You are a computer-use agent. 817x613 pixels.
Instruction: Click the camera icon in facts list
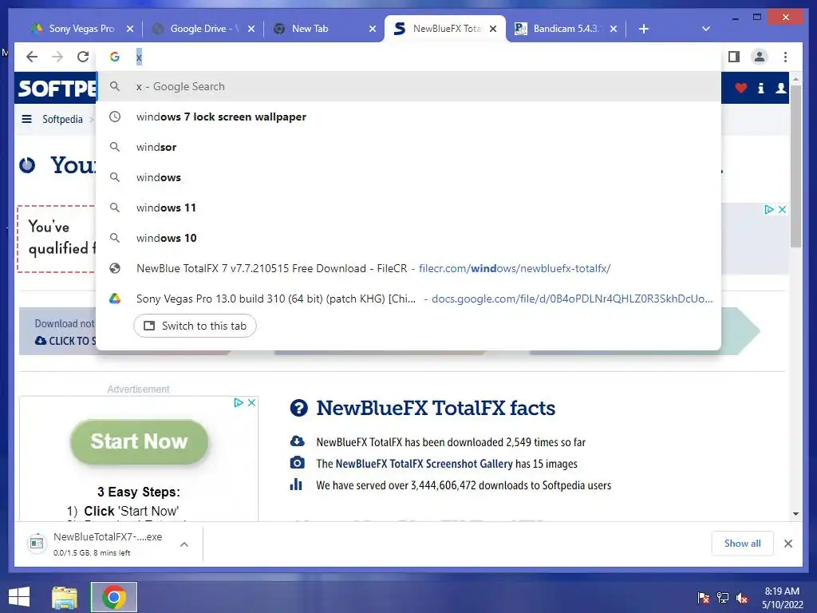pyautogui.click(x=297, y=463)
